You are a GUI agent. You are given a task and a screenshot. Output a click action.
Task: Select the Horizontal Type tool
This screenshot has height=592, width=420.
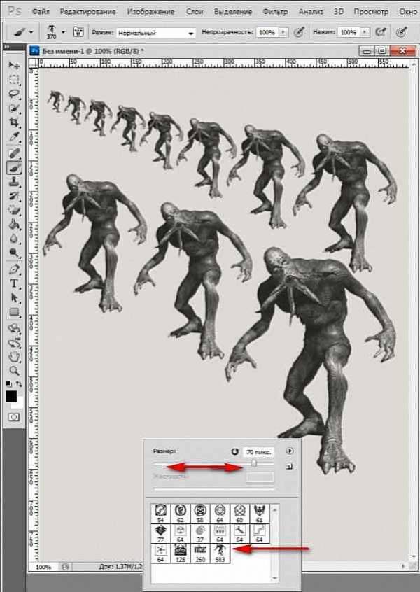click(x=14, y=283)
